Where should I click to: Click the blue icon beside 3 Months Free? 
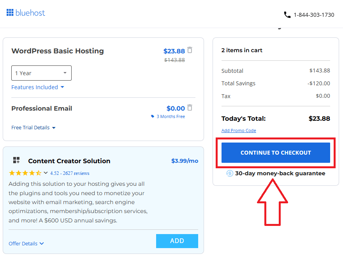point(152,116)
